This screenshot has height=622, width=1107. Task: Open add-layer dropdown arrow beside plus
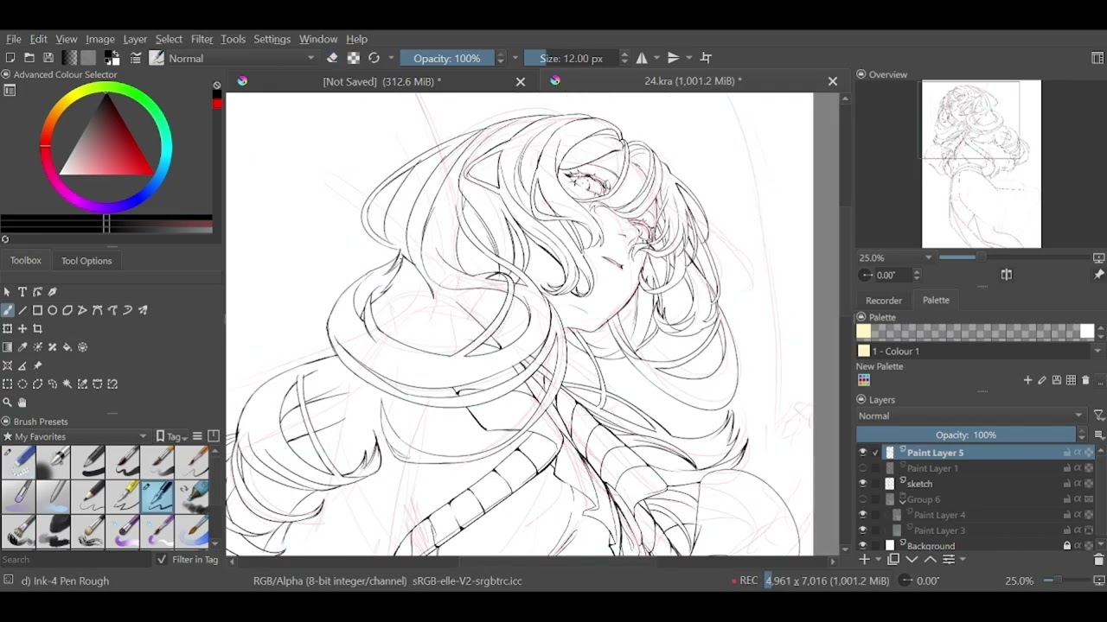click(878, 560)
